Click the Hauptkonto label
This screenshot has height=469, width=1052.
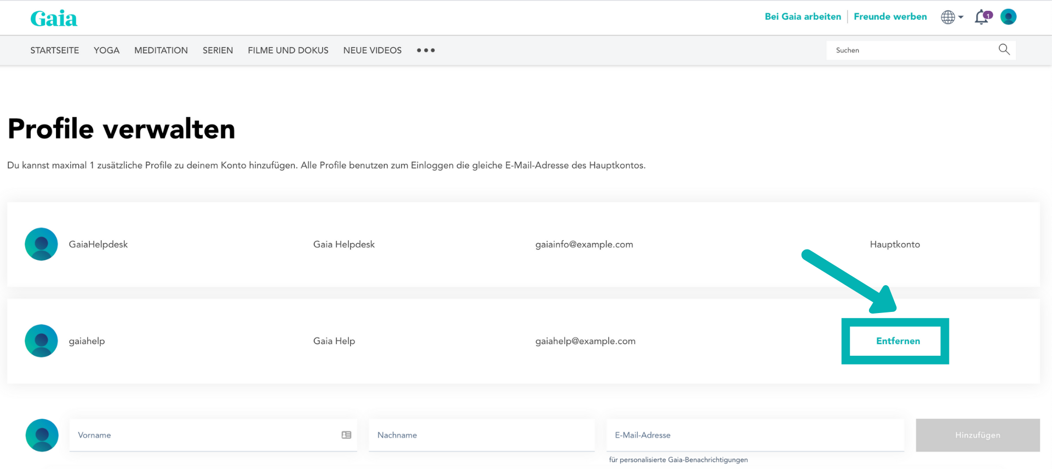[x=895, y=245]
